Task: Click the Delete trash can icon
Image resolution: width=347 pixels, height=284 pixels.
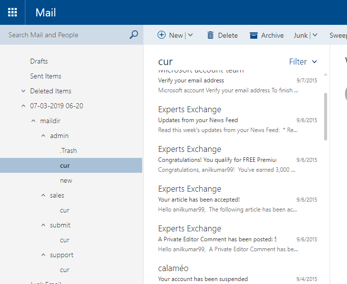Action: coord(210,35)
